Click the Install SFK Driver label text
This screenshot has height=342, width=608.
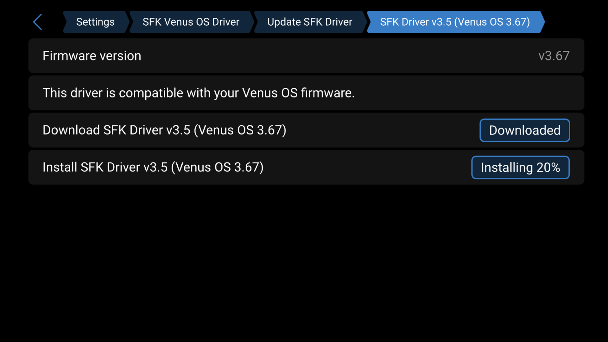coord(153,167)
